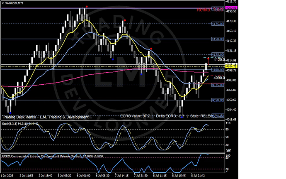This screenshot has width=286, height=179.
Task: Select the Stoch(8,3,3) indicator label
Action: (12, 124)
